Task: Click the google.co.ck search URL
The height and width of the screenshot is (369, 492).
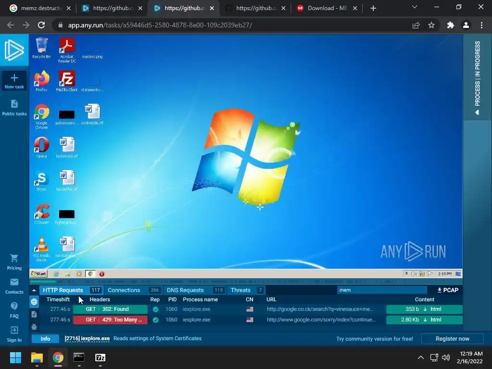Action: click(x=320, y=309)
